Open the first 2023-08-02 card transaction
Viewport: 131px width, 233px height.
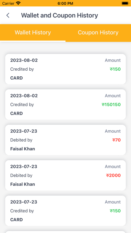pos(65,69)
